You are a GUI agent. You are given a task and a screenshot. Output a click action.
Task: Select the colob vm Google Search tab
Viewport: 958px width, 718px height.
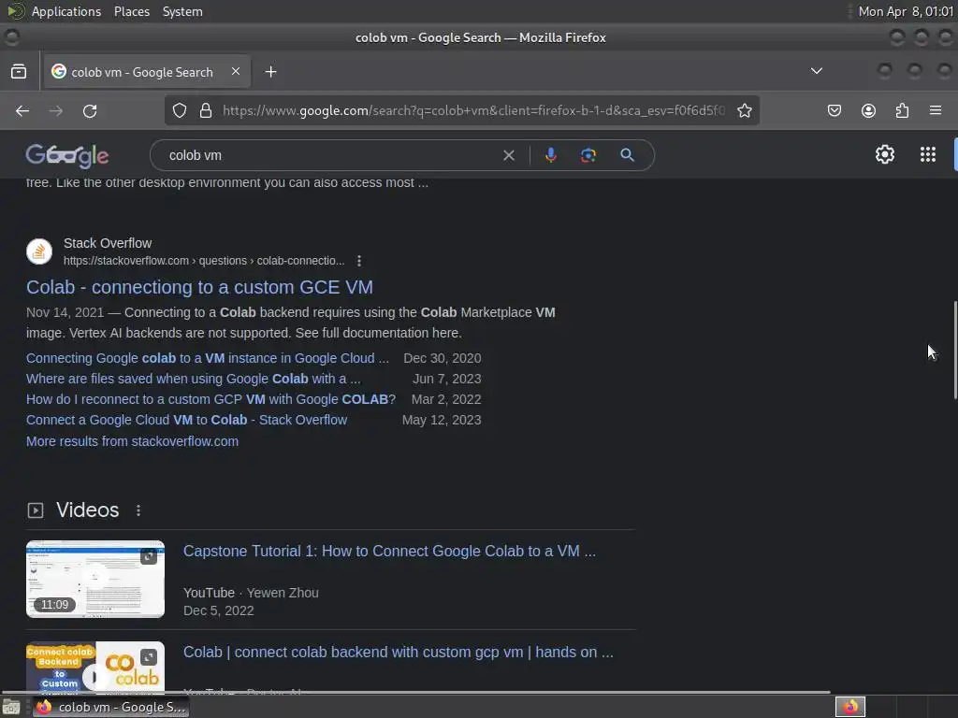coord(145,72)
